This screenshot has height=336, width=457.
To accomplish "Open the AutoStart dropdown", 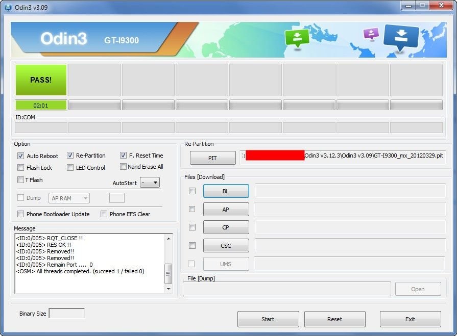I will point(150,183).
